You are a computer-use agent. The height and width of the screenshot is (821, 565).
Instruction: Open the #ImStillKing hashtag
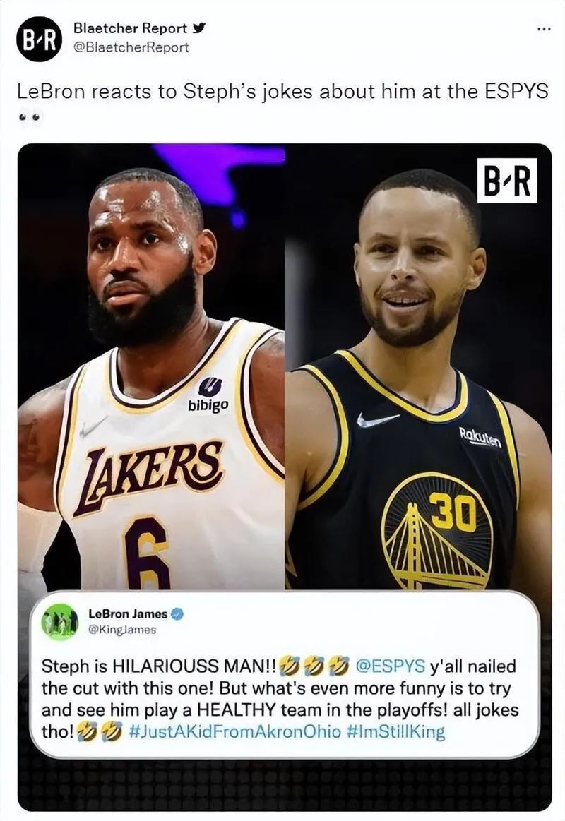coord(396,731)
